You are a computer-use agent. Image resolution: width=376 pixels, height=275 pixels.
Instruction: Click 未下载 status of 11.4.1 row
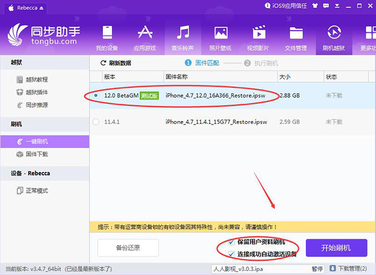(x=334, y=122)
